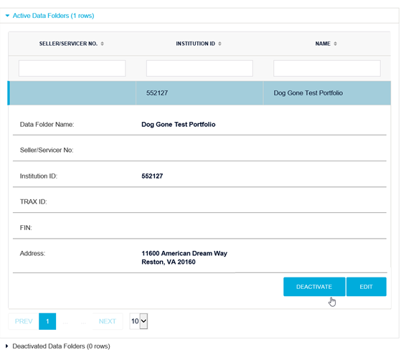Focus the Institution ID filter field
The image size is (416, 362).
point(199,68)
